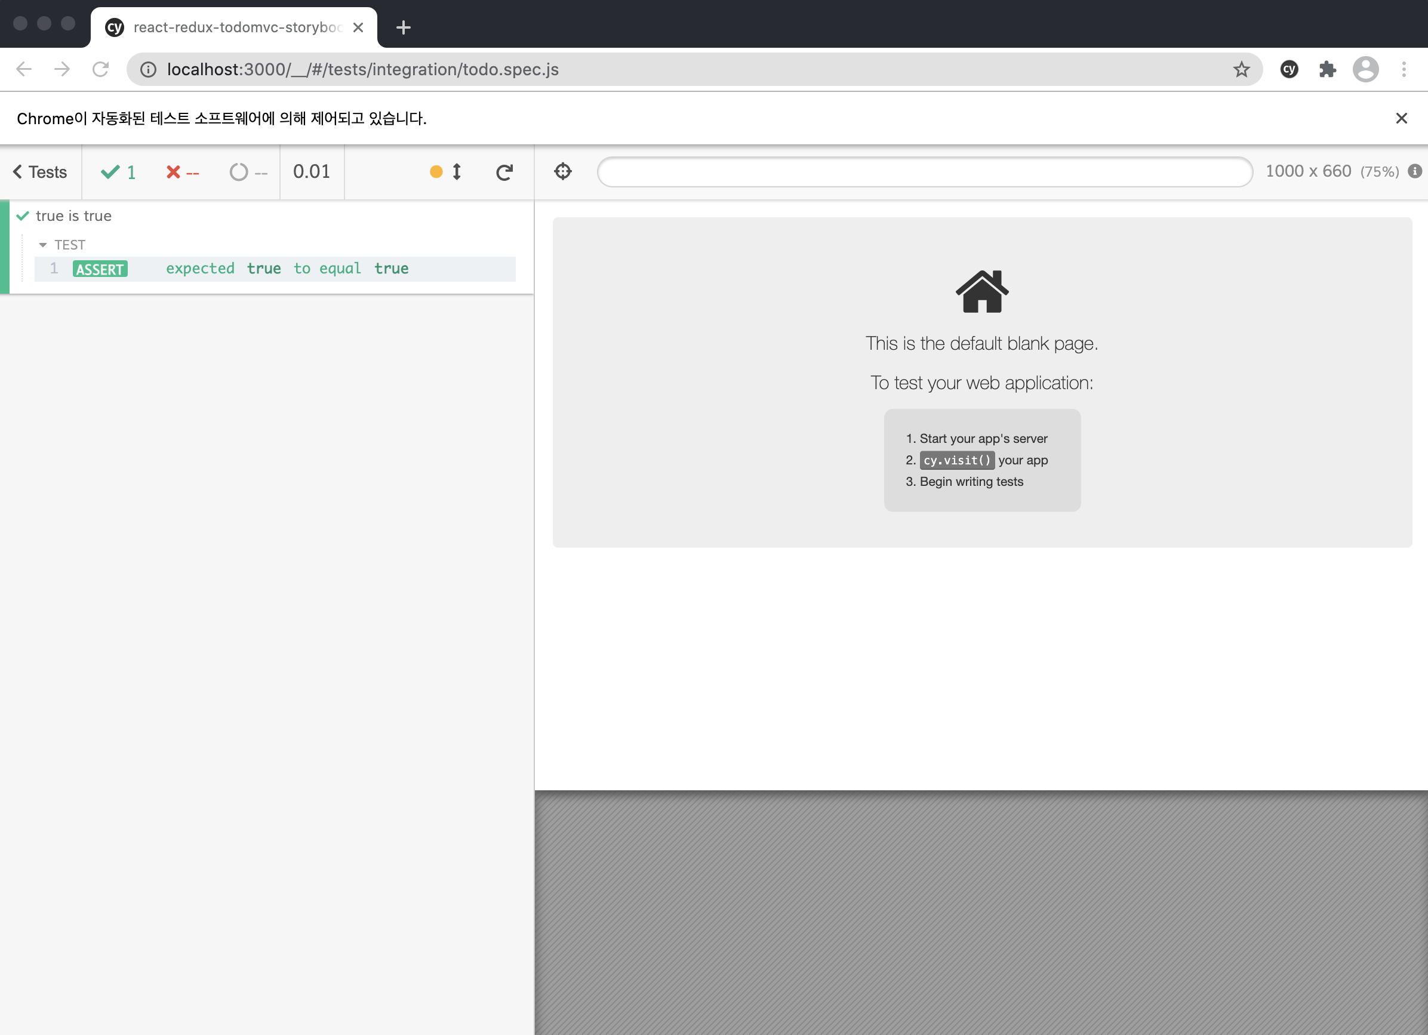Open the Chrome profile avatar
Viewport: 1428px width, 1035px height.
pos(1365,69)
